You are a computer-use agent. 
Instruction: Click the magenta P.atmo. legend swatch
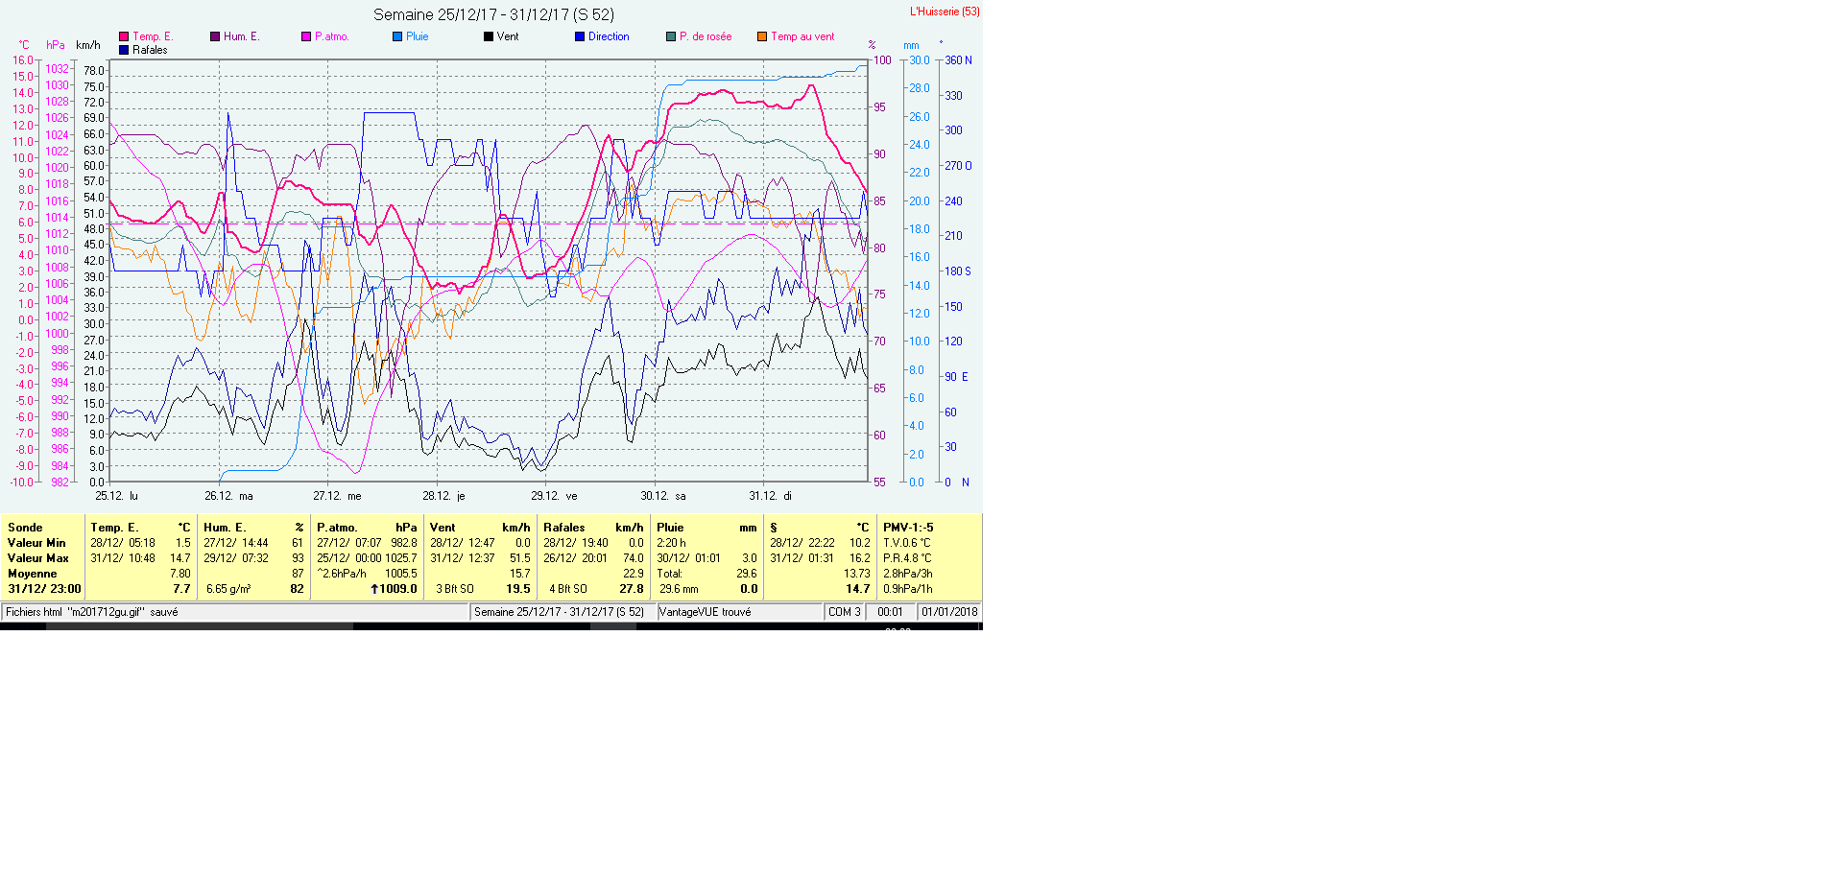[306, 36]
